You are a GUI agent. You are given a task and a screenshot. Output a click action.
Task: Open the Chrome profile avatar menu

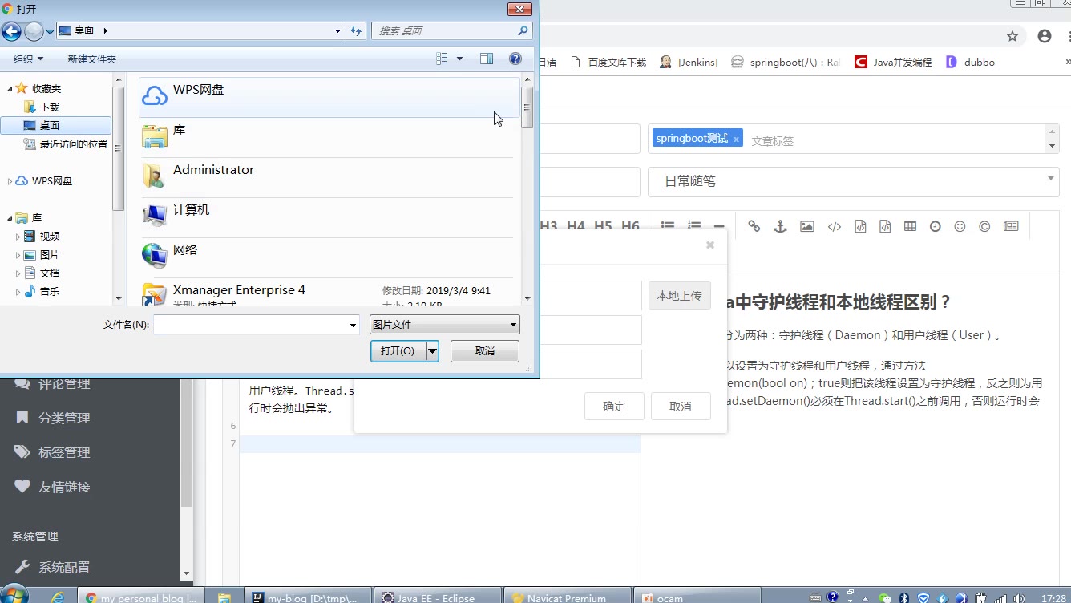pyautogui.click(x=1045, y=36)
